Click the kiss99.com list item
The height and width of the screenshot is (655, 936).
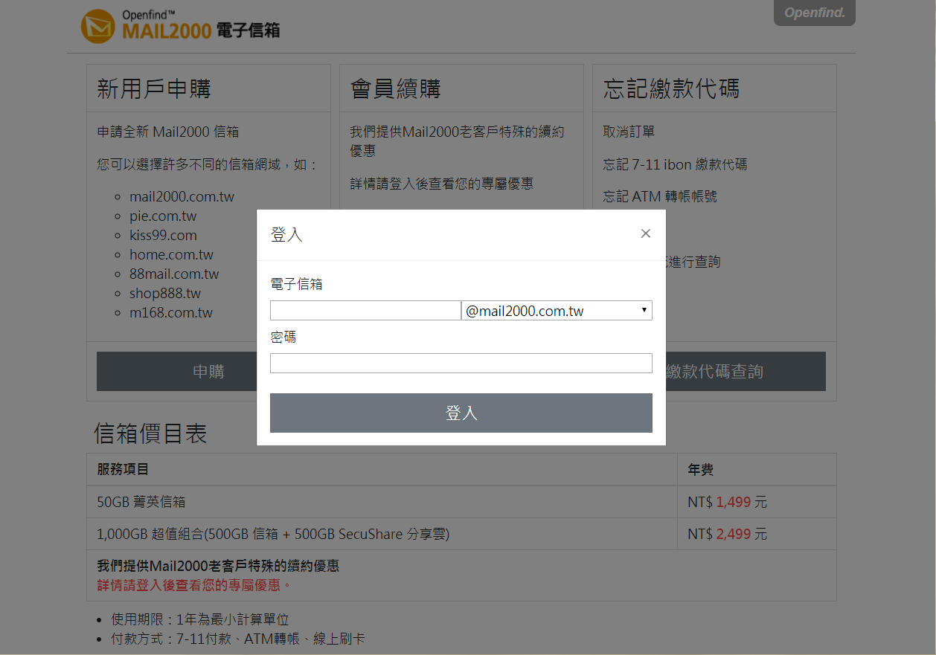click(x=163, y=236)
